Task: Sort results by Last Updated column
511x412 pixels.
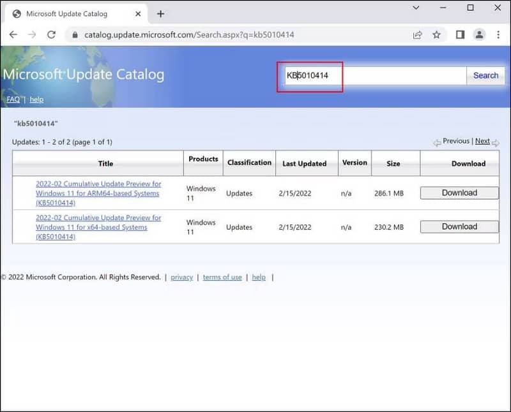Action: pyautogui.click(x=304, y=163)
